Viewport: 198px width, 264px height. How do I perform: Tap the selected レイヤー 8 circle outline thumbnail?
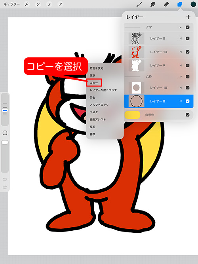pos(136,101)
